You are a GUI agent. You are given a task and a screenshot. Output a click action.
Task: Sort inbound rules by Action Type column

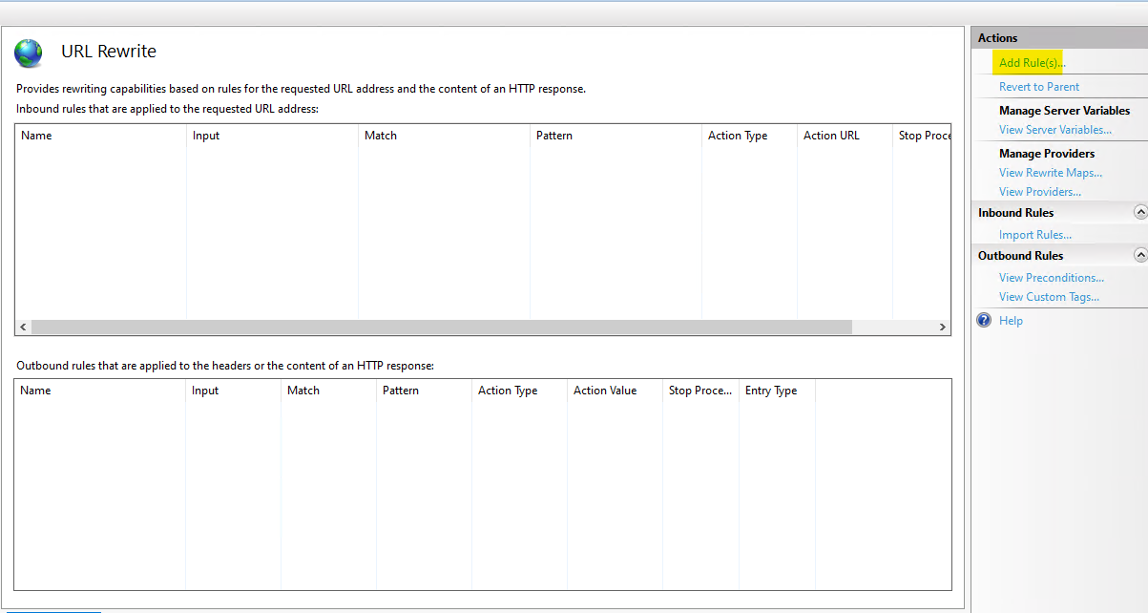click(x=749, y=136)
